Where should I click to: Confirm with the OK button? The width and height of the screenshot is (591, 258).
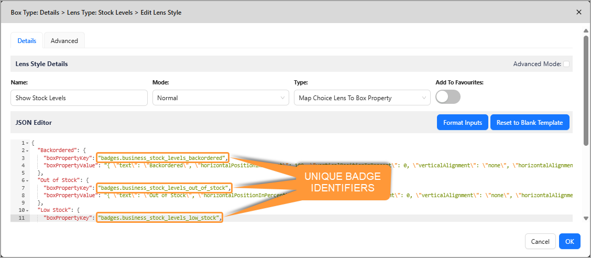click(x=570, y=242)
